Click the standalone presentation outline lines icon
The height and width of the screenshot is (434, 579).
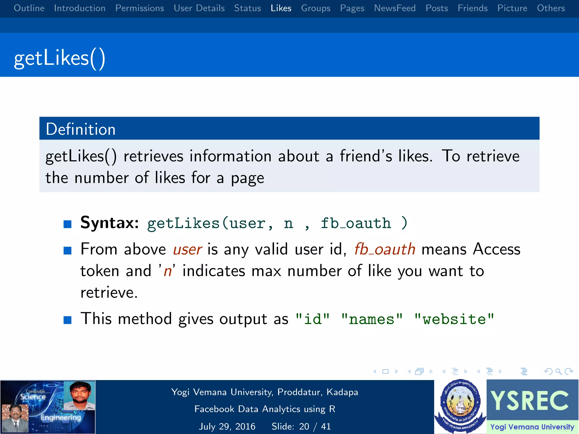(x=524, y=372)
